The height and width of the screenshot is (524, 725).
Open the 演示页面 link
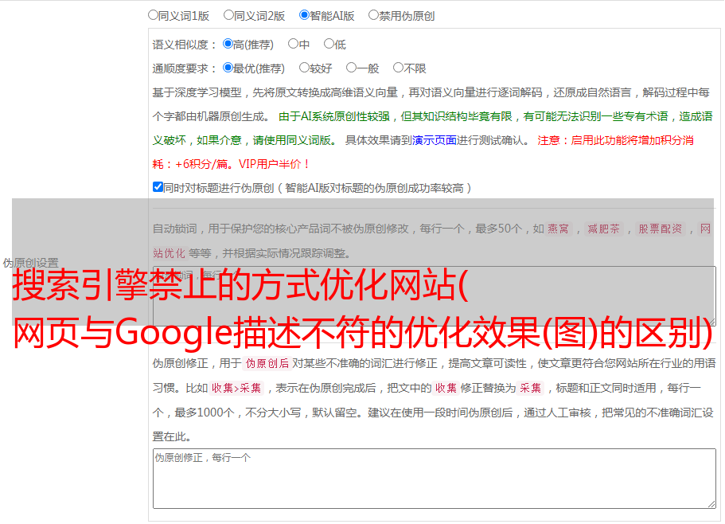tap(435, 140)
